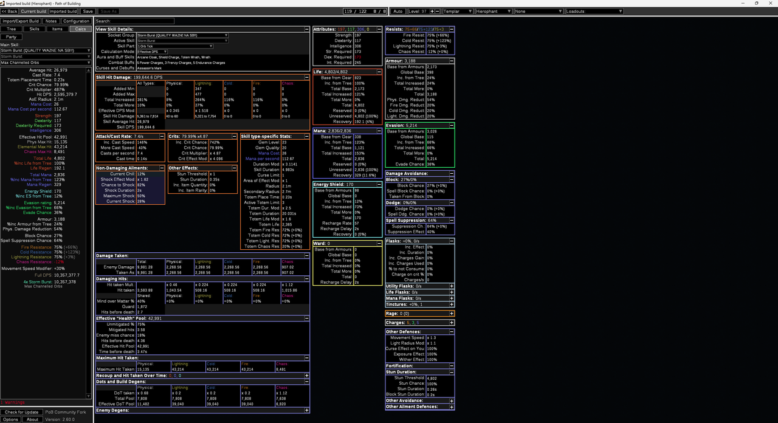Expand the Mana Flasks section
This screenshot has width=778, height=423.
coord(452,298)
